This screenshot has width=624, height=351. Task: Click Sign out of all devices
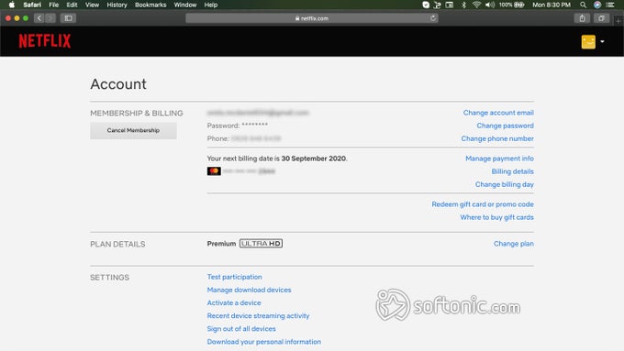point(241,329)
